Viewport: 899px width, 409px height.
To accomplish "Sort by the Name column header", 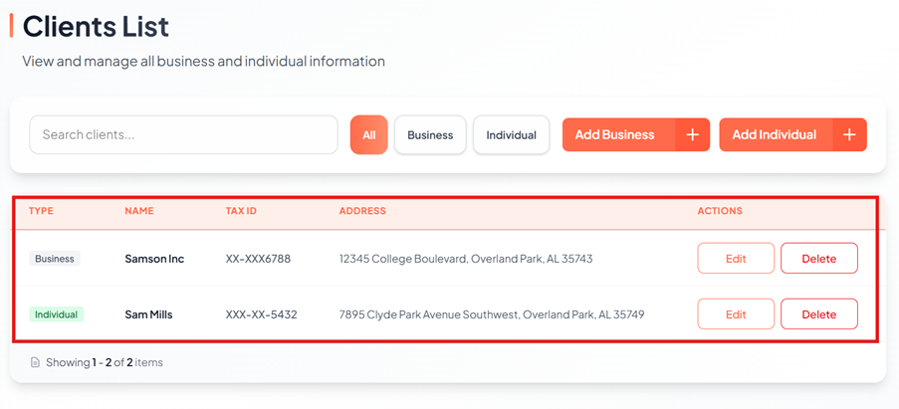I will 139,211.
